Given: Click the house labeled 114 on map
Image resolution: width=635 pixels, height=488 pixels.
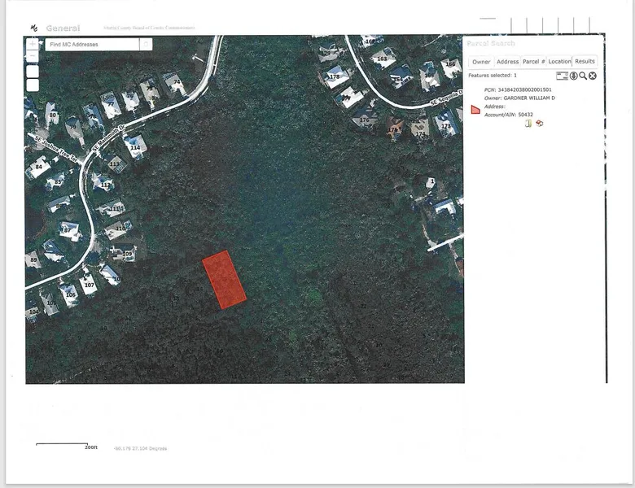Looking at the screenshot, I should point(135,146).
